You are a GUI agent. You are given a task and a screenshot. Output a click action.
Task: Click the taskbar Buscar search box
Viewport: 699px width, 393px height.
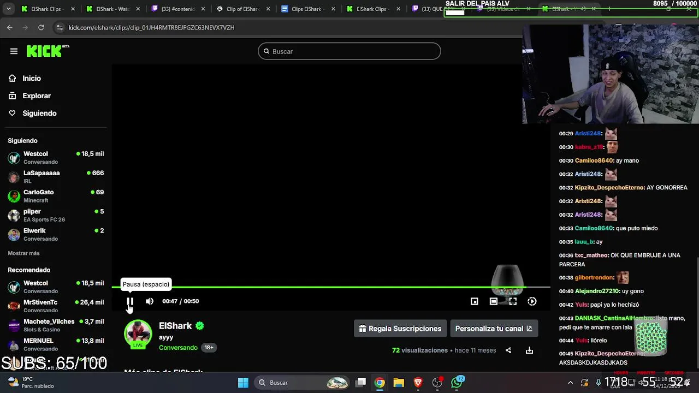pos(301,383)
